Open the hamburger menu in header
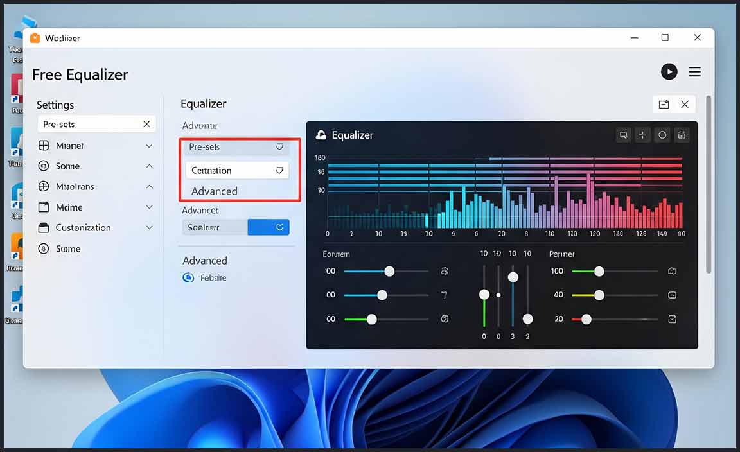The width and height of the screenshot is (740, 452). click(694, 72)
